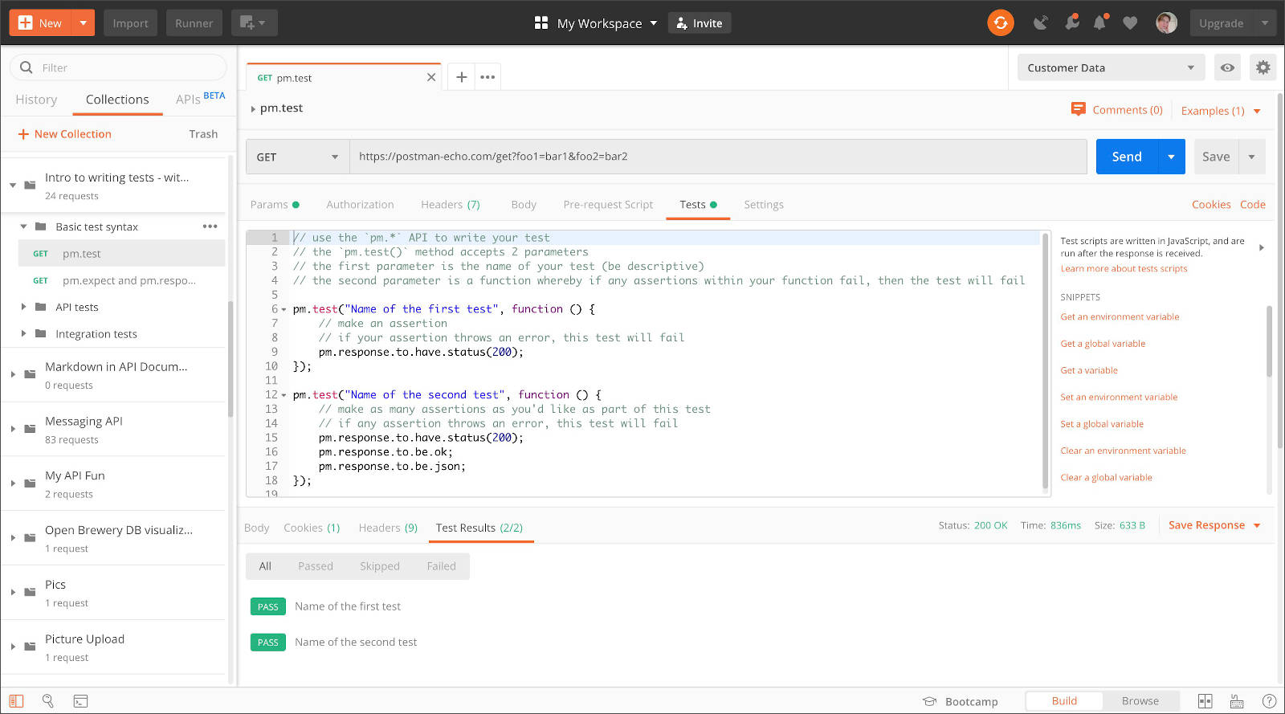Switch to the APIs BETA tab
This screenshot has height=714, width=1285.
(x=200, y=99)
